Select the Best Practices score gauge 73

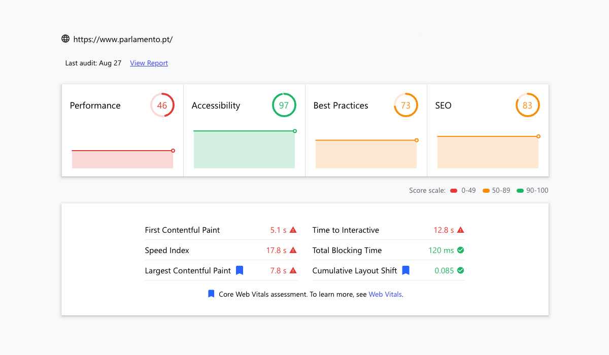pyautogui.click(x=405, y=105)
